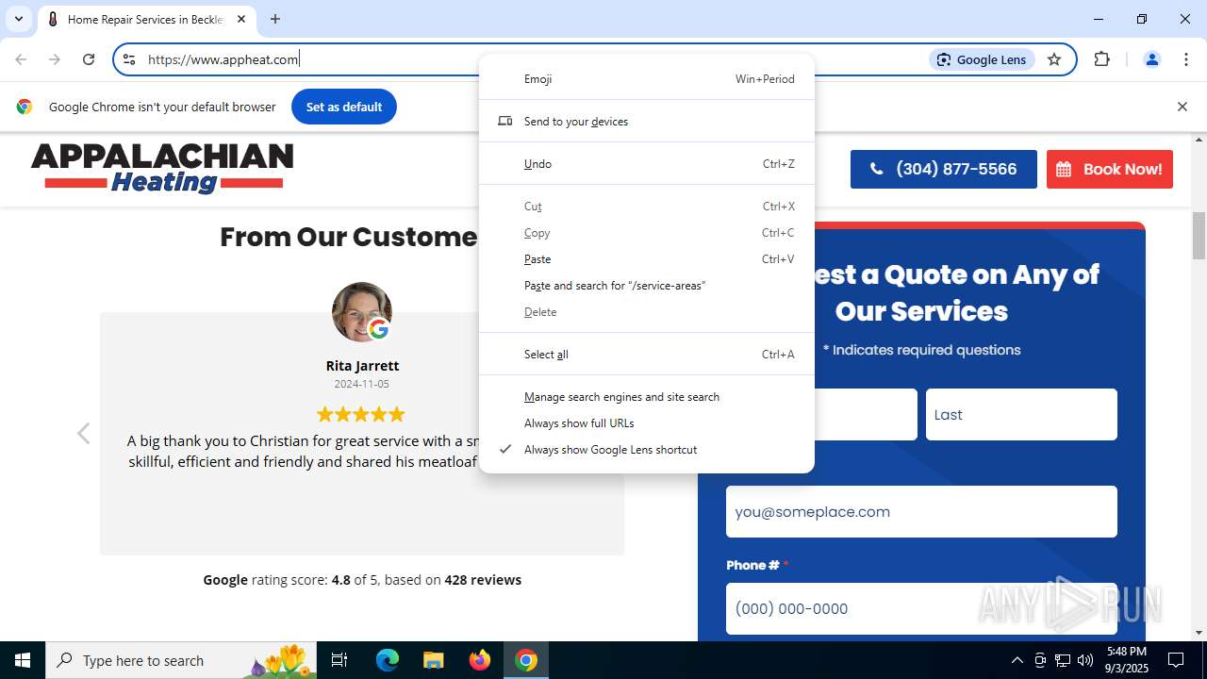Go forward to next page
The height and width of the screenshot is (679, 1207).
[x=55, y=59]
